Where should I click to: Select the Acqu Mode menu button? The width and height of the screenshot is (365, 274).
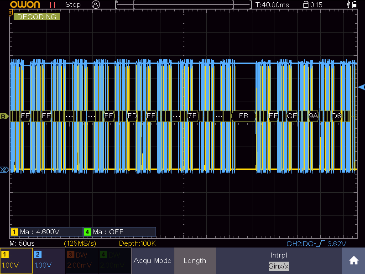pos(153,260)
